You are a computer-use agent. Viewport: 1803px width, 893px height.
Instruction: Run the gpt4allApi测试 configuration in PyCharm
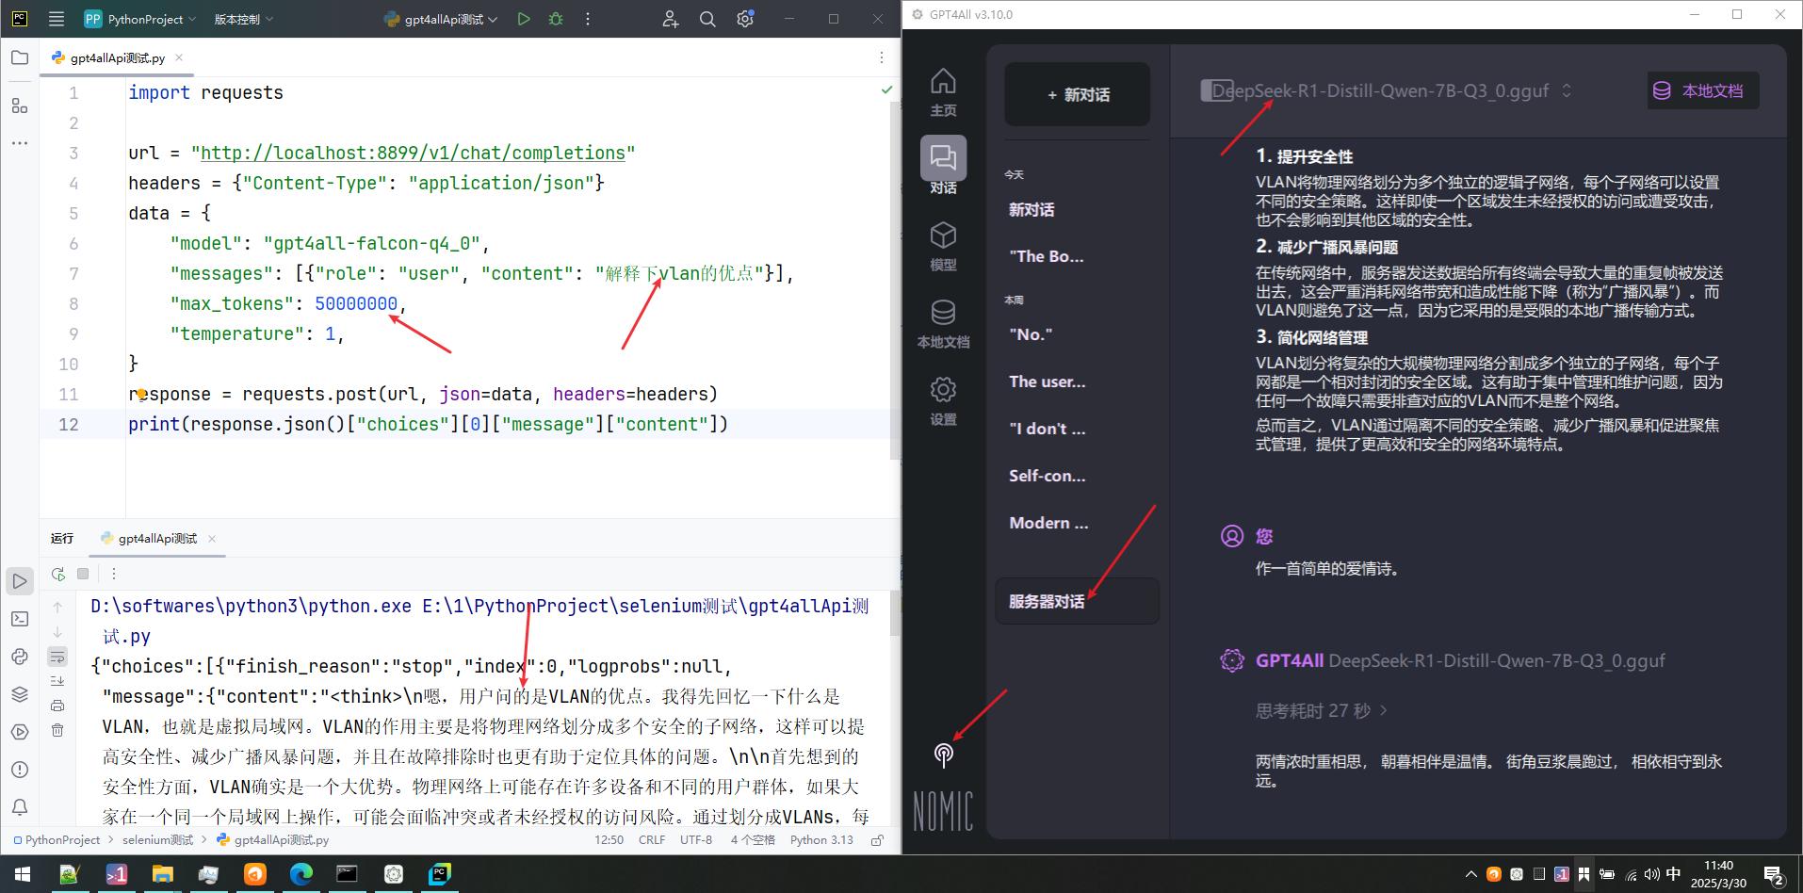coord(524,19)
